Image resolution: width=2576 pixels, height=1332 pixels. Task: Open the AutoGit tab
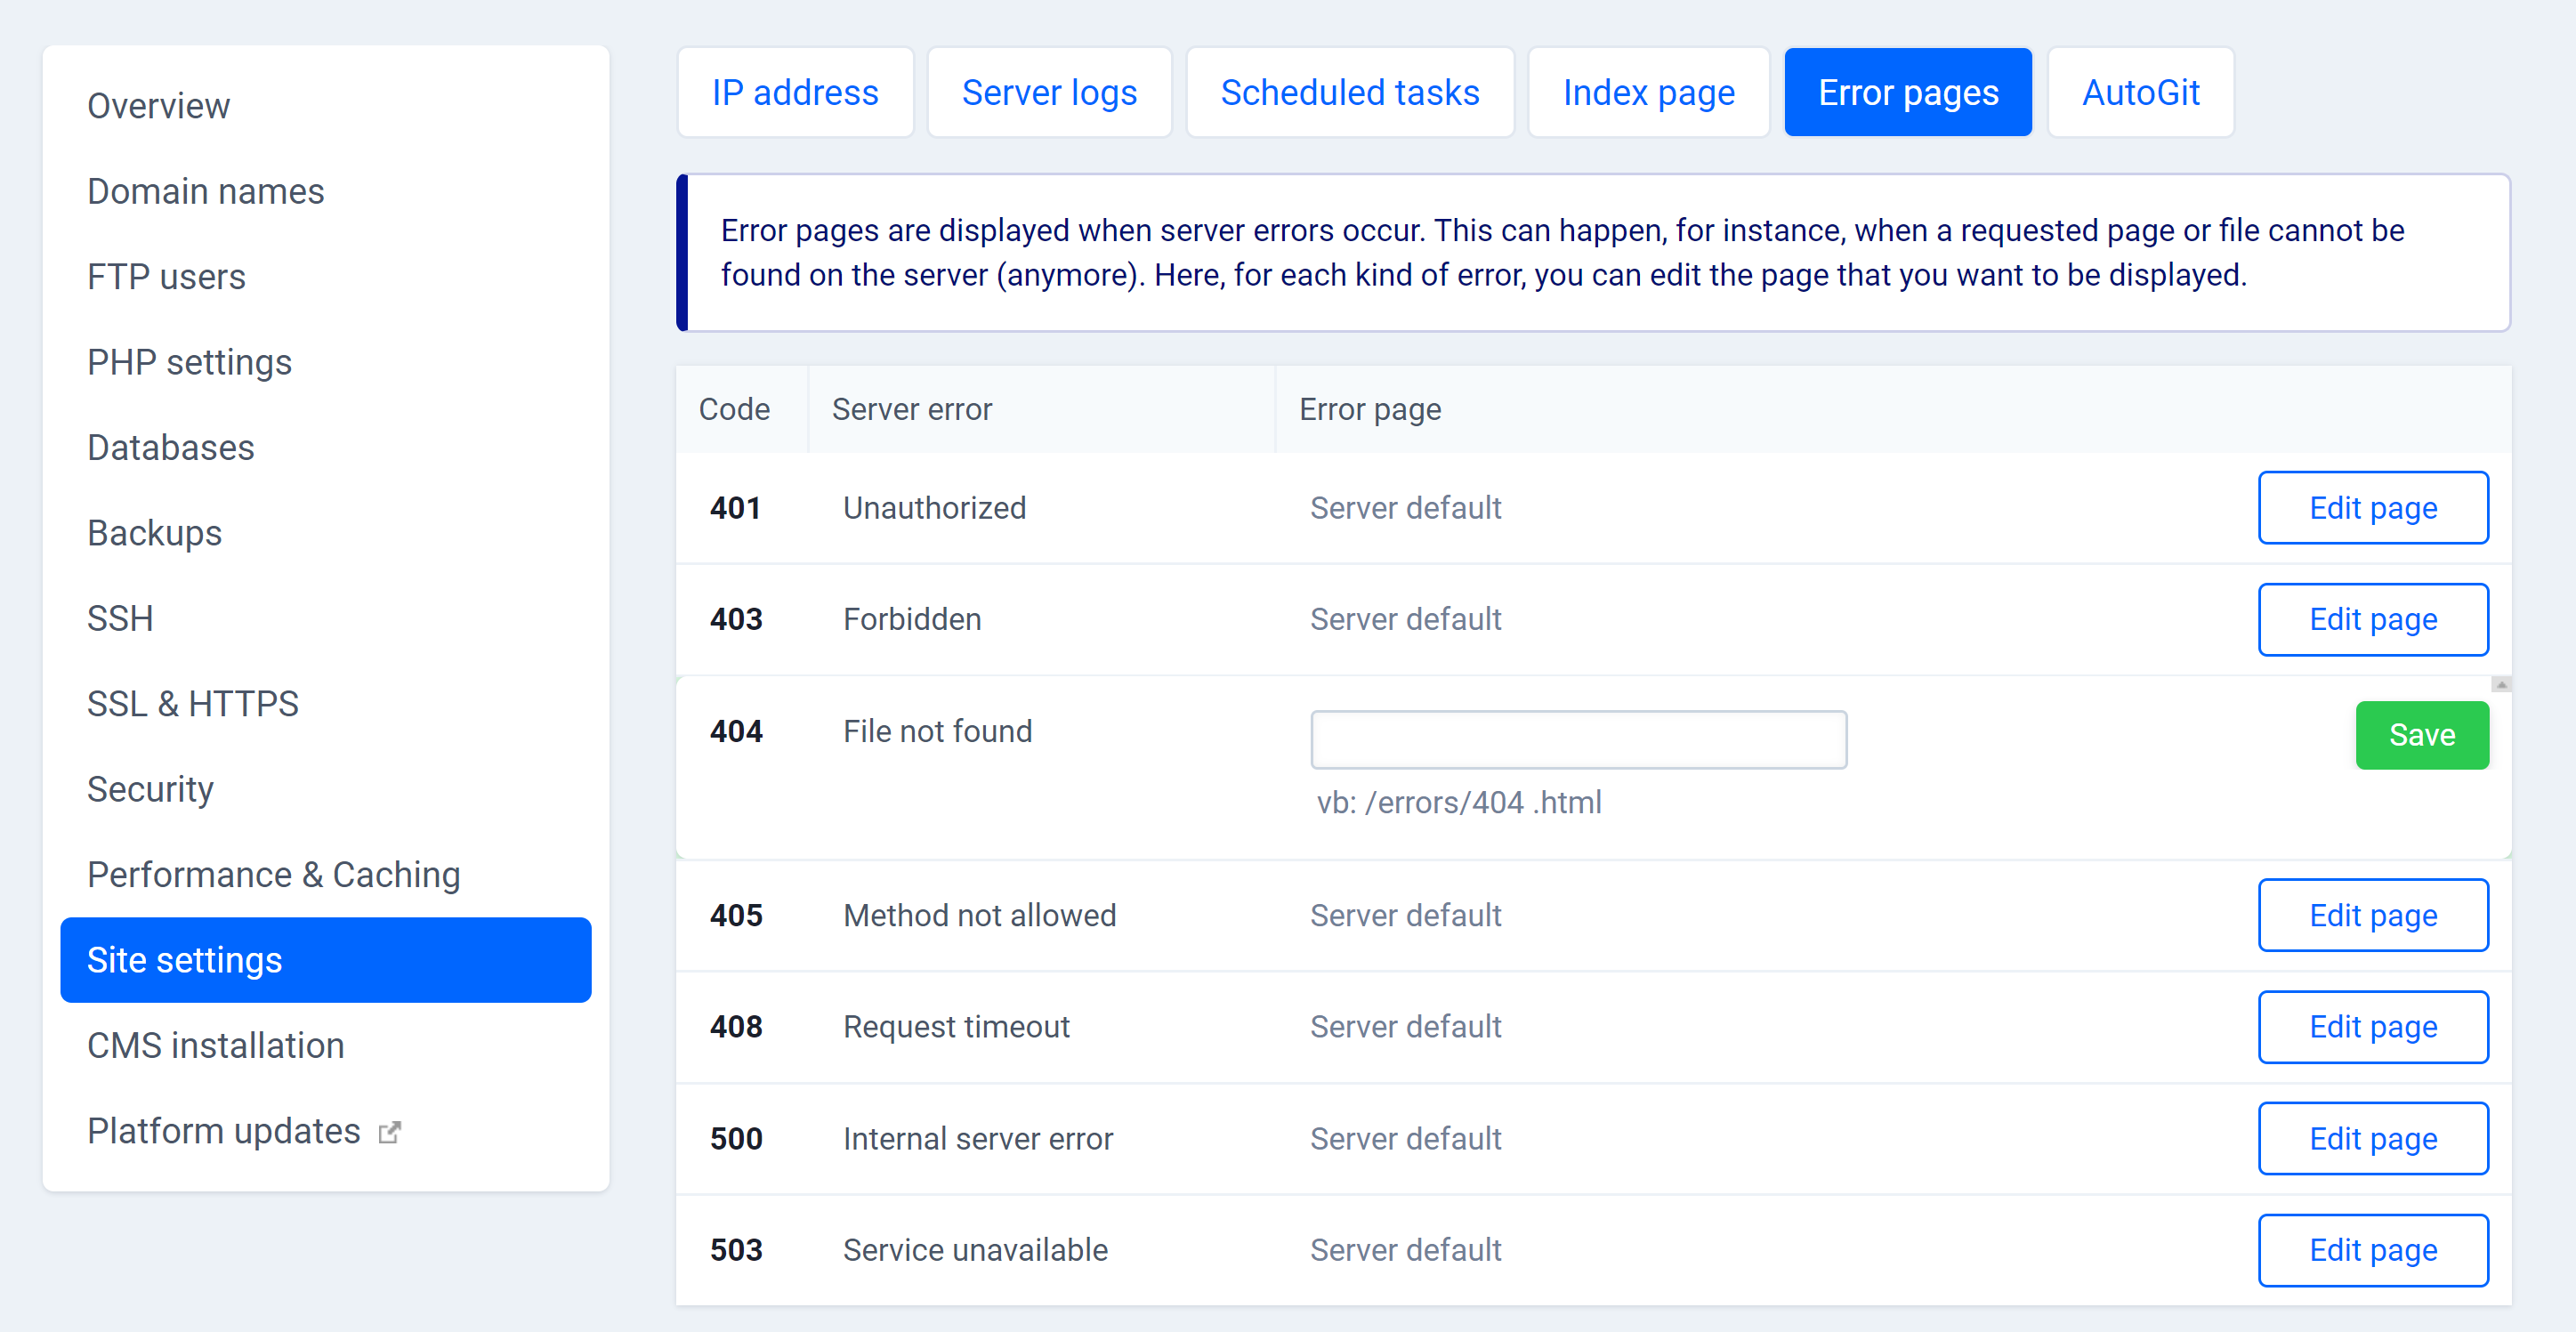click(x=2140, y=91)
